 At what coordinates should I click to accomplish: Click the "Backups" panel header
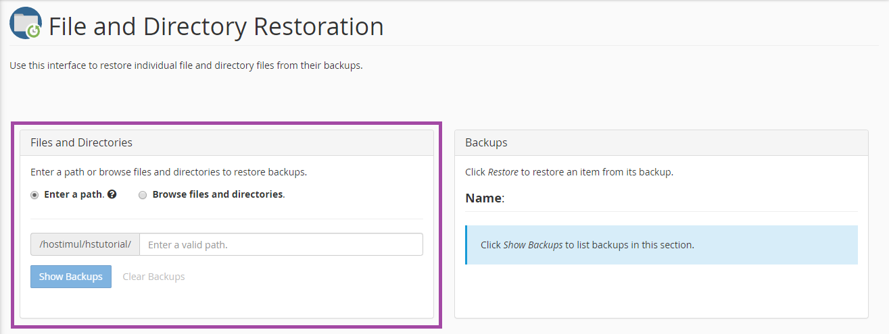(x=486, y=142)
